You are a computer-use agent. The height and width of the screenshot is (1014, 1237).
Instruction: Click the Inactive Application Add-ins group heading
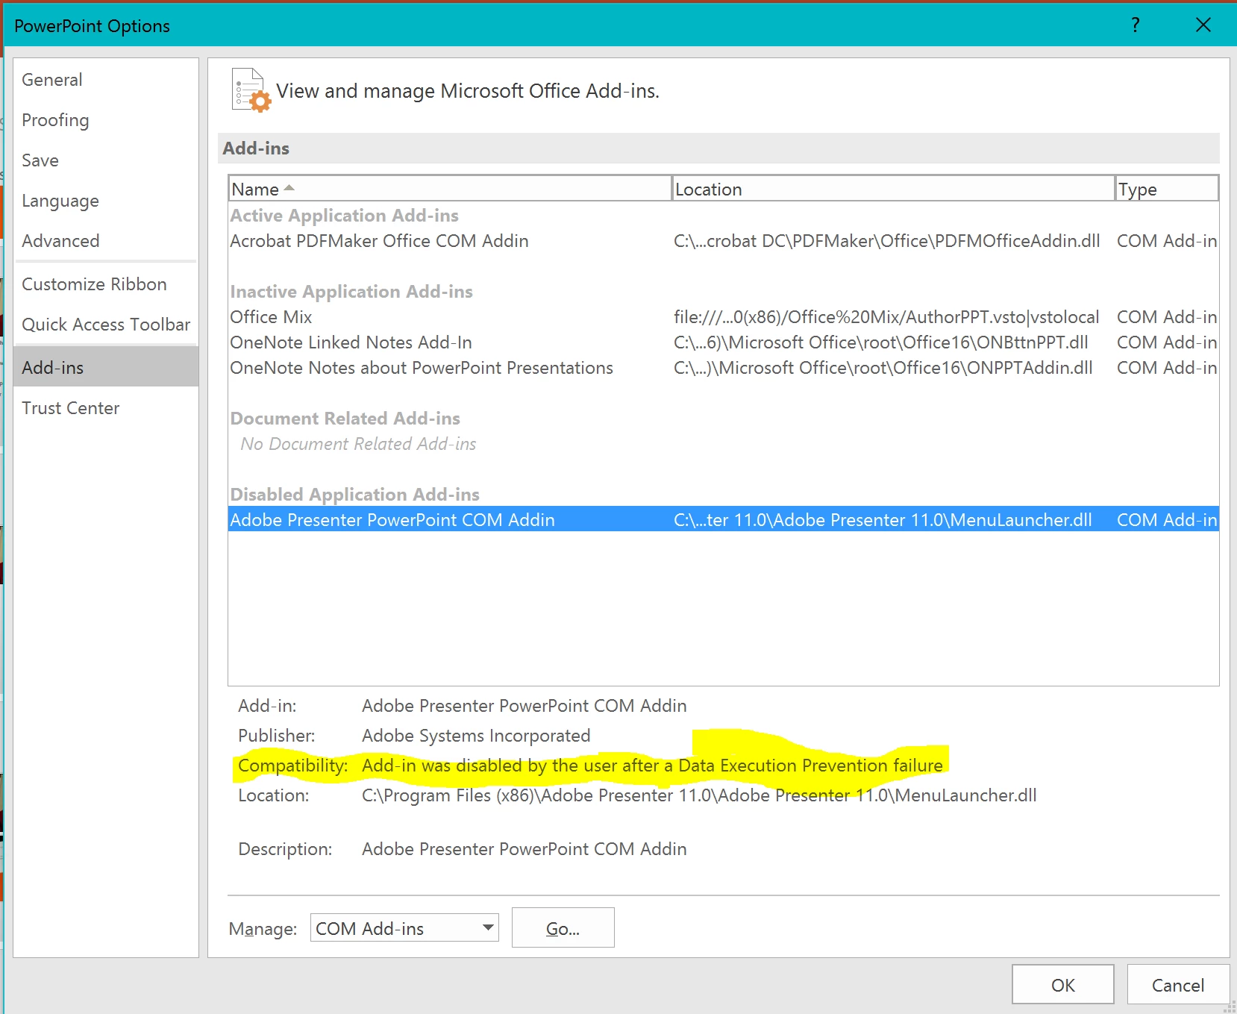click(x=351, y=292)
